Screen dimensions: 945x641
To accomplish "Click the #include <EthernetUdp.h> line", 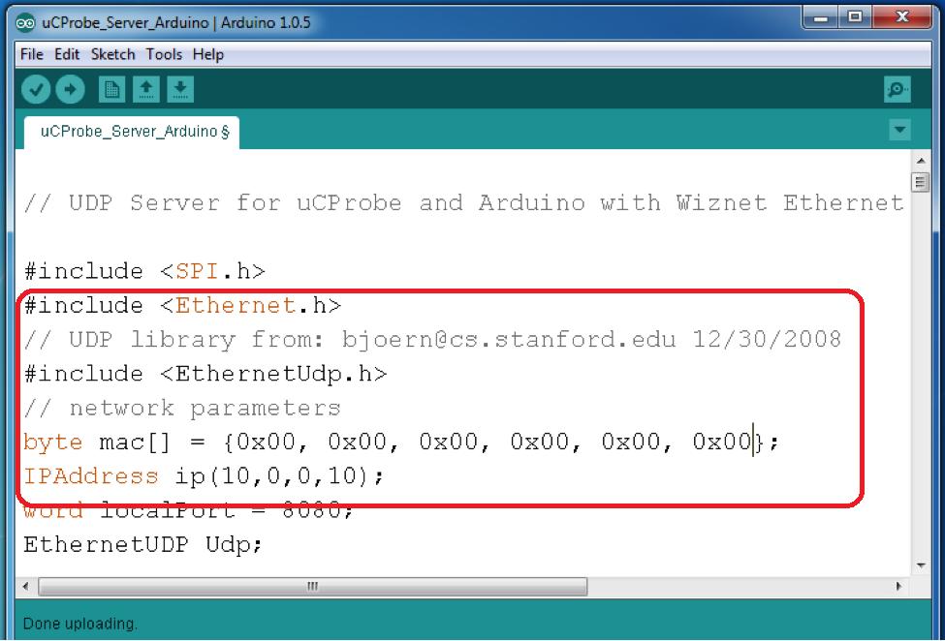I will [205, 375].
